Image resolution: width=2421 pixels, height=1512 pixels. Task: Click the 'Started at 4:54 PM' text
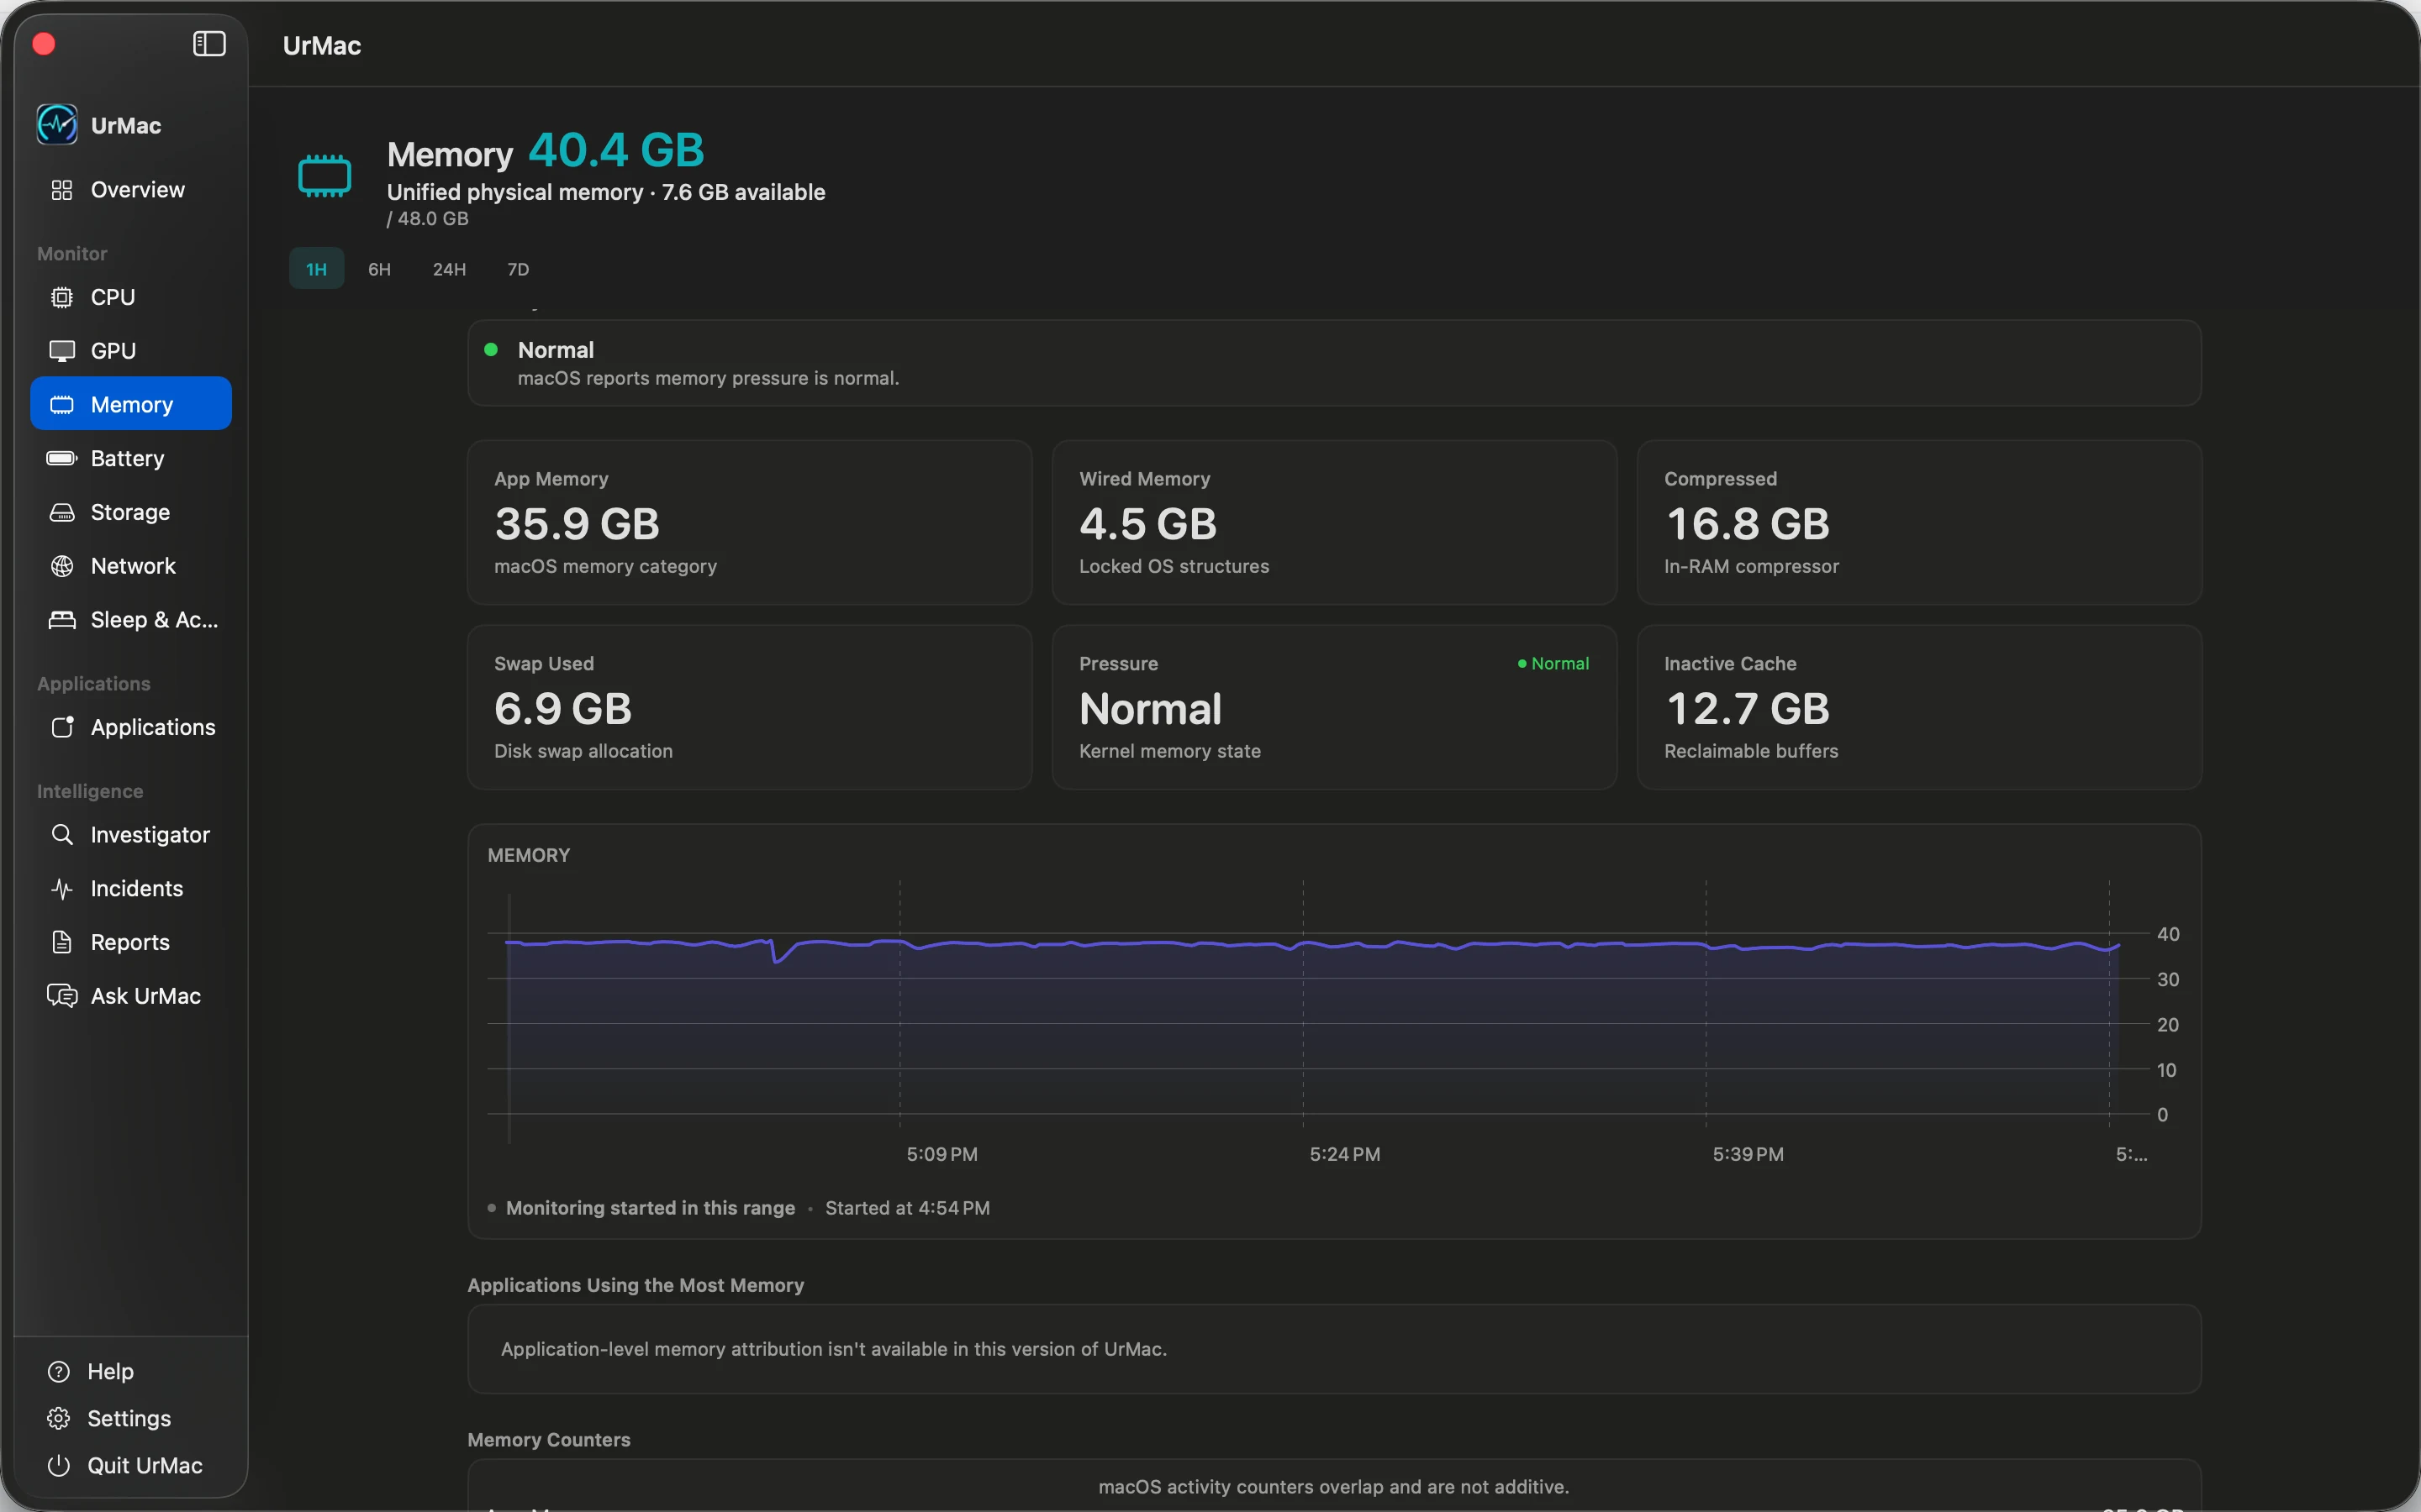(x=907, y=1208)
